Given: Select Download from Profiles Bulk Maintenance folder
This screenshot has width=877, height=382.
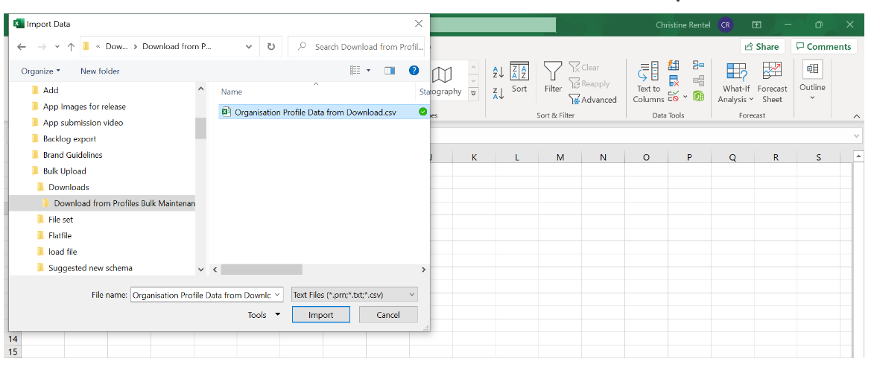Looking at the screenshot, I should (x=124, y=203).
